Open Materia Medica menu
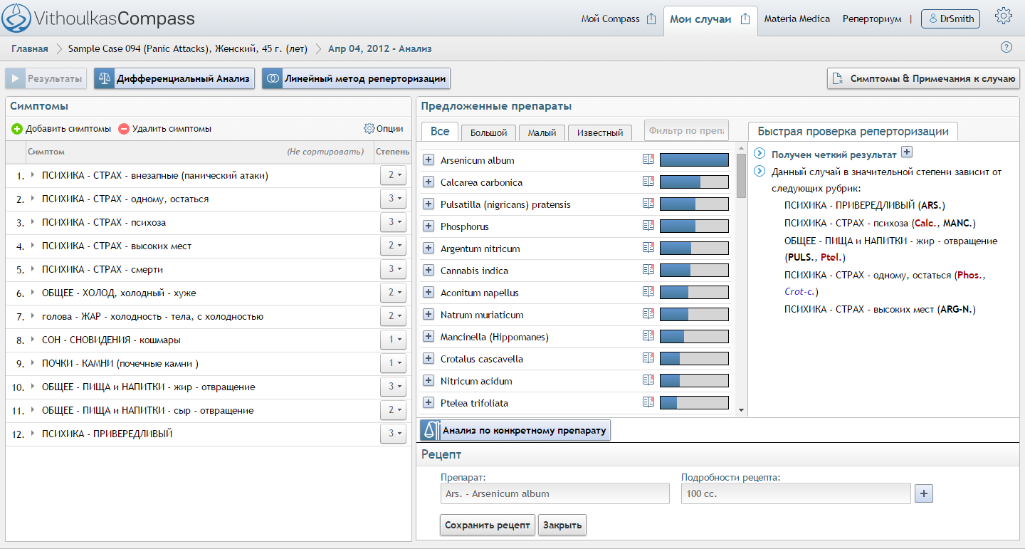Image resolution: width=1025 pixels, height=549 pixels. coord(797,19)
